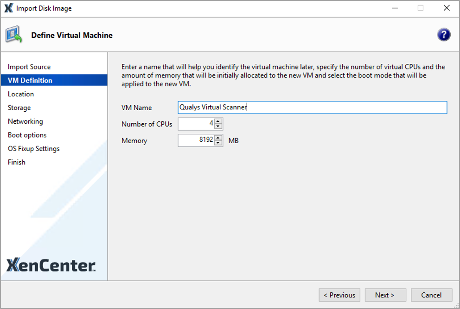Open the Networking step
Image resolution: width=460 pixels, height=309 pixels.
pyautogui.click(x=54, y=121)
